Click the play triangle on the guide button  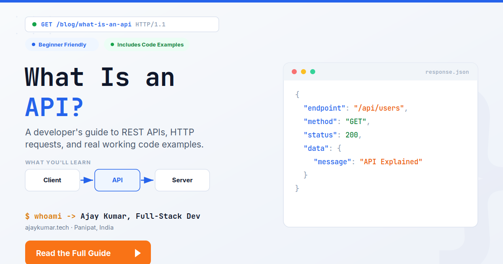click(137, 253)
